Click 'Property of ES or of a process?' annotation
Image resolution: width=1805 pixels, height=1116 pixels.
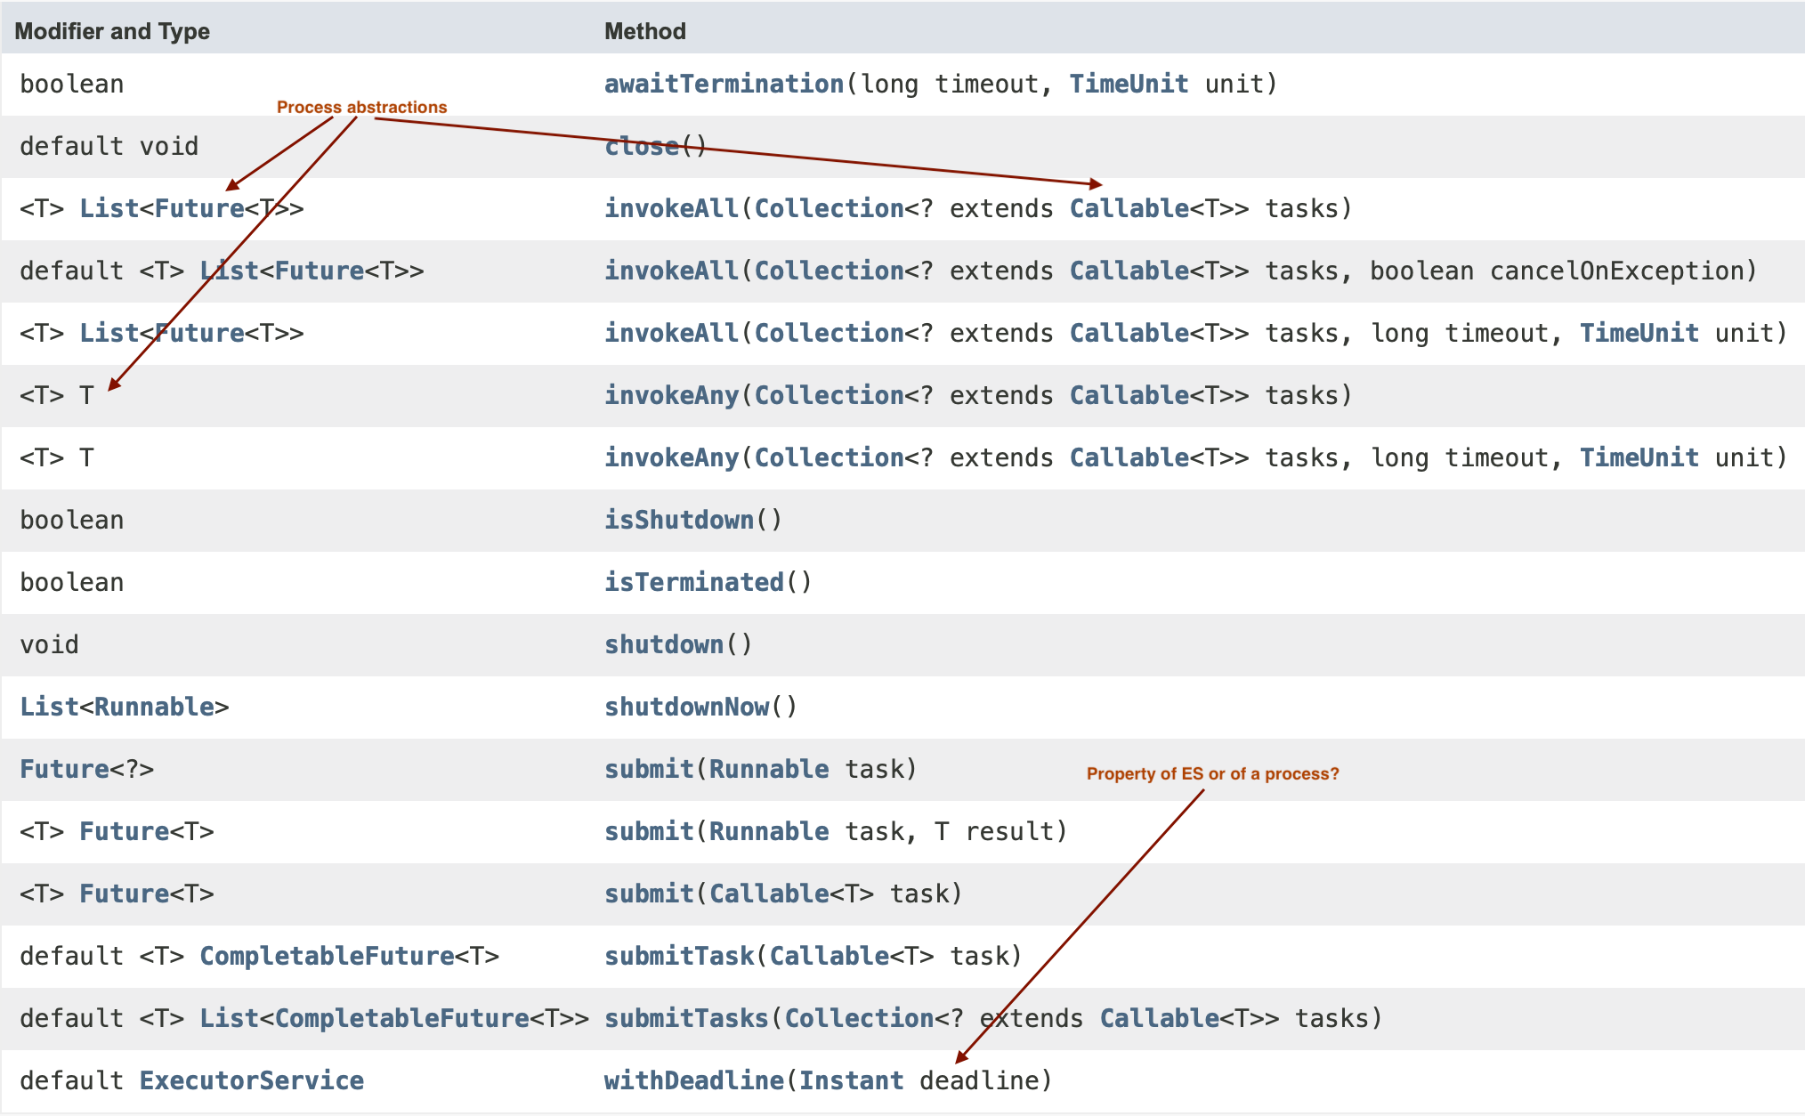tap(1212, 773)
